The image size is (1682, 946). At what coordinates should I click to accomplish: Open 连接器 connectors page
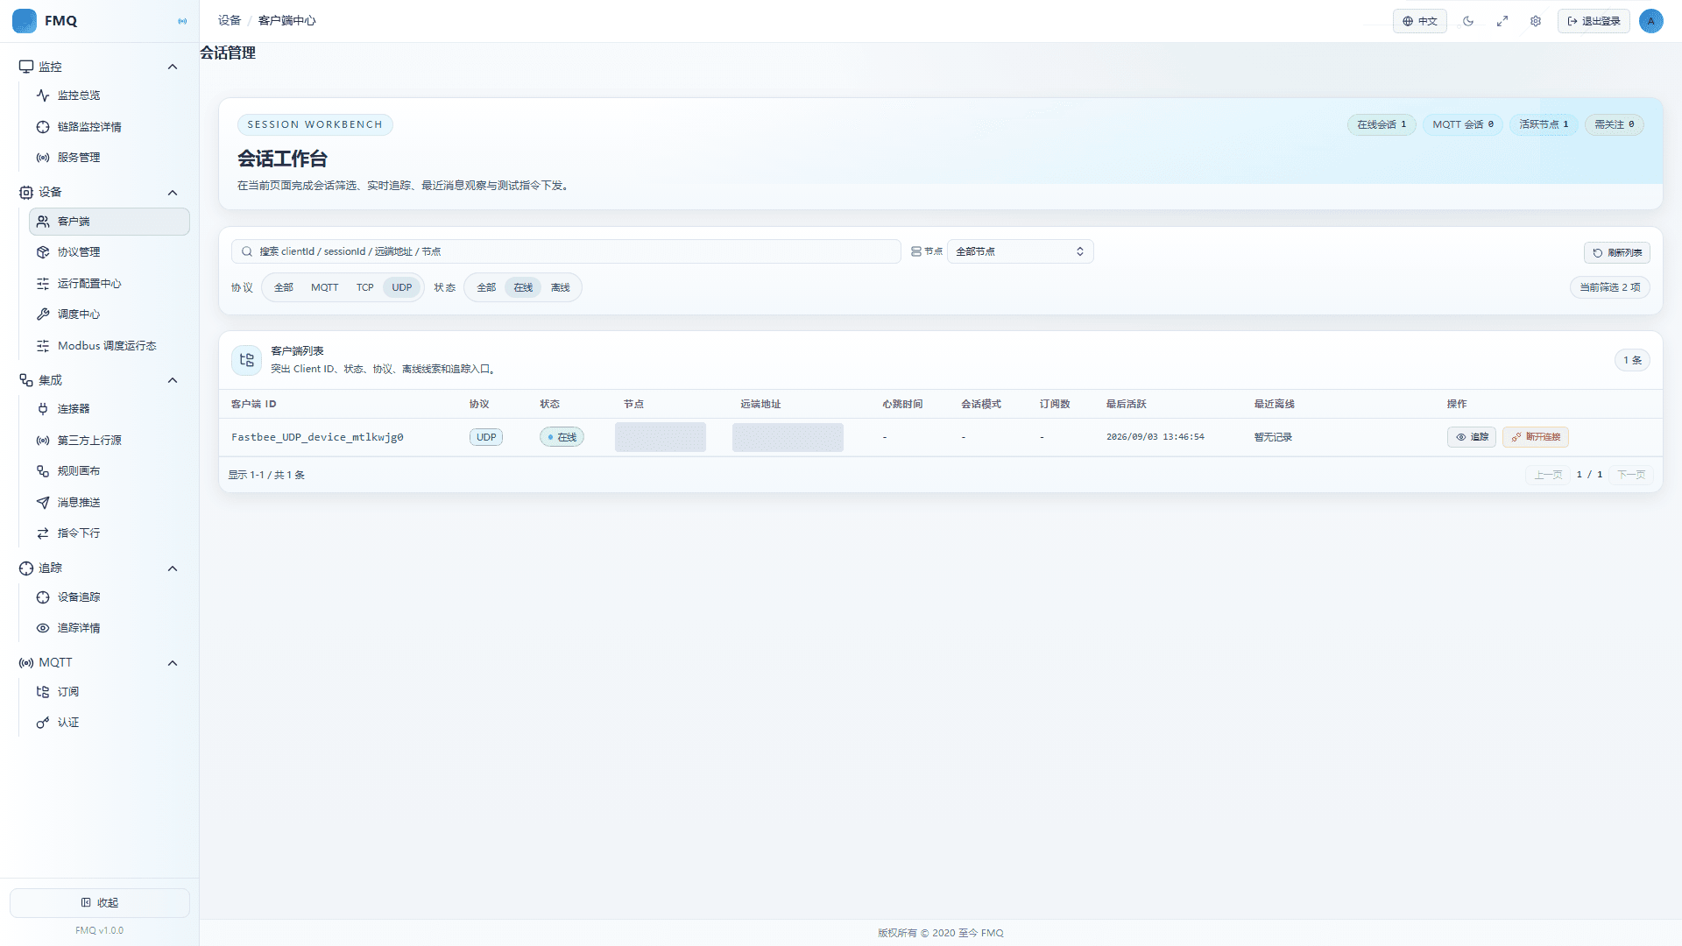tap(109, 409)
